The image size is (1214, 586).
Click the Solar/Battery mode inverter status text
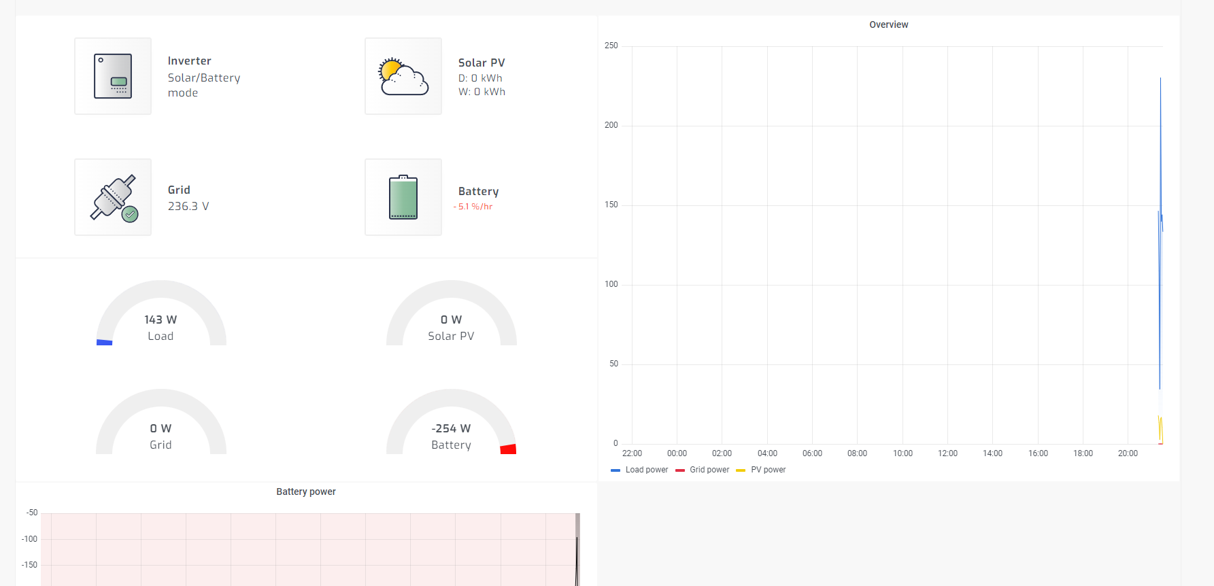[204, 85]
